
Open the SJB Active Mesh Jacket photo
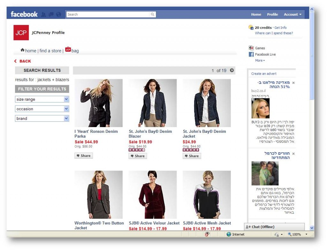[207, 195]
